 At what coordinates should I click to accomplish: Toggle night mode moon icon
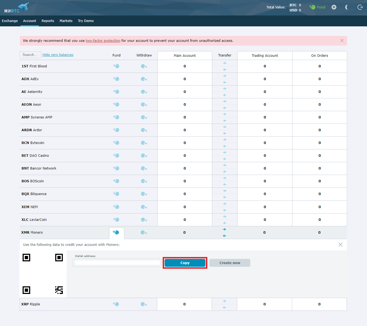[347, 7]
